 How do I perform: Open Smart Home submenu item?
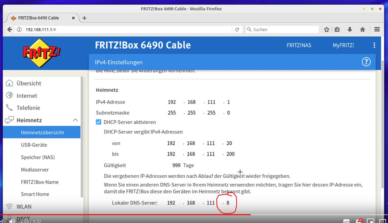click(35, 194)
